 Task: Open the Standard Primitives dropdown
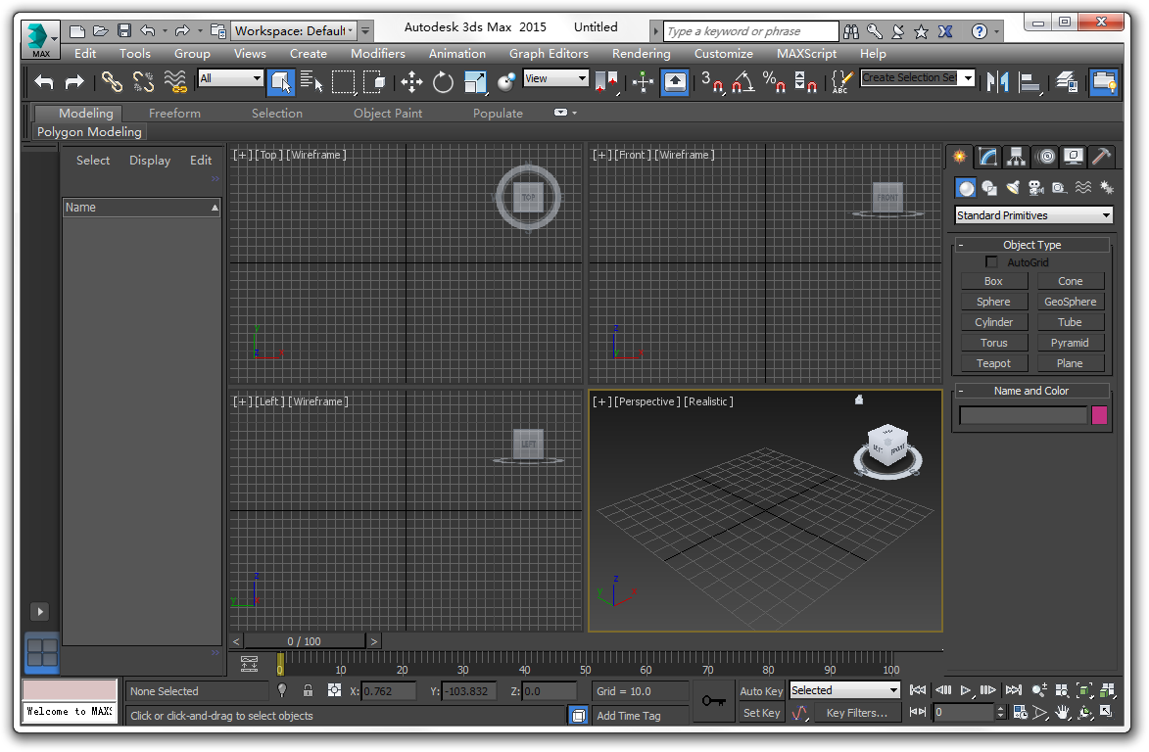pos(1034,215)
